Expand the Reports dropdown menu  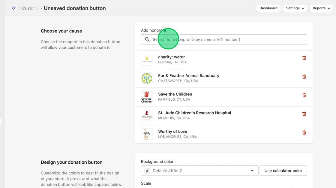click(x=321, y=8)
